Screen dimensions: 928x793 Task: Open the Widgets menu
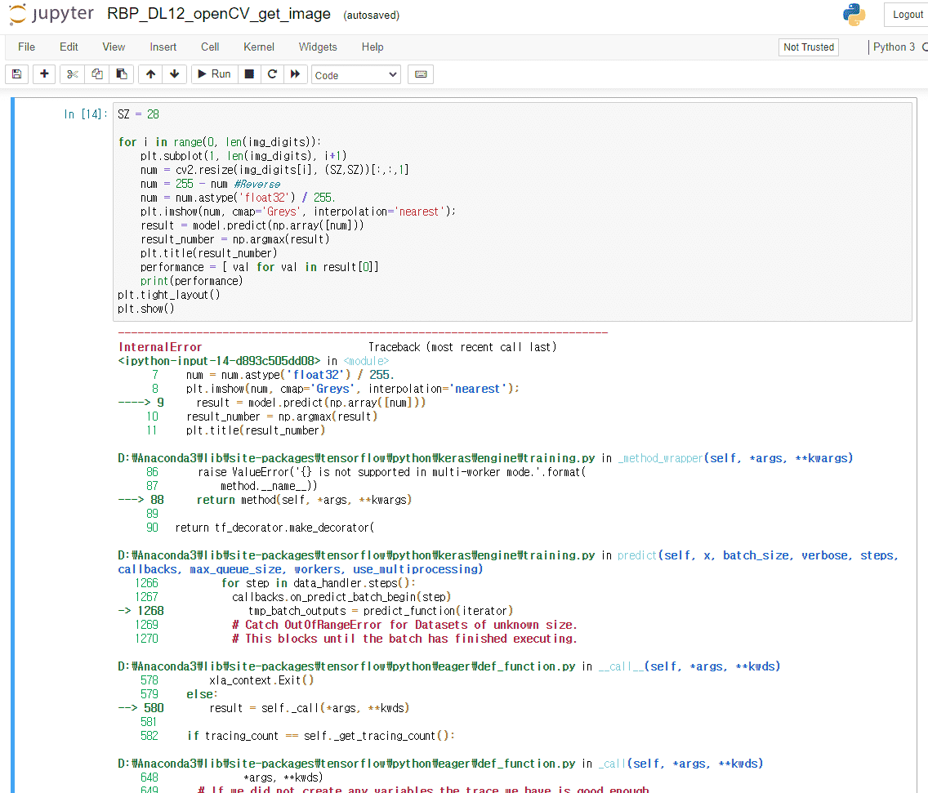pyautogui.click(x=318, y=47)
